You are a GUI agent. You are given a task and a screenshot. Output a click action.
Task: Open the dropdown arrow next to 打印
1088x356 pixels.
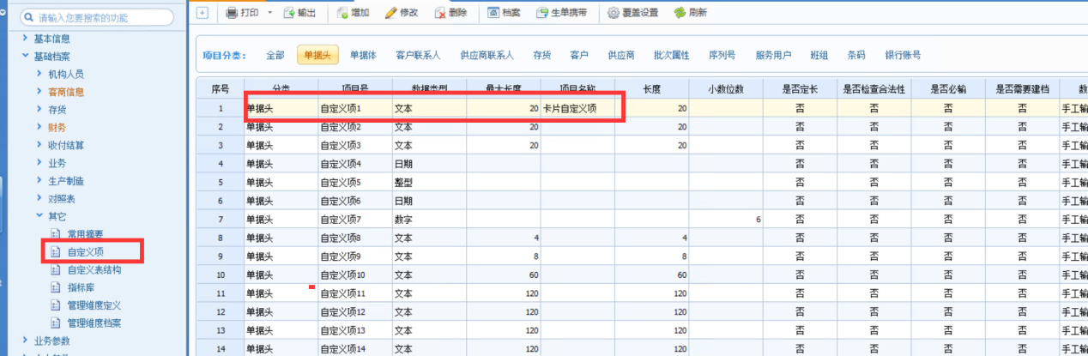[x=269, y=13]
